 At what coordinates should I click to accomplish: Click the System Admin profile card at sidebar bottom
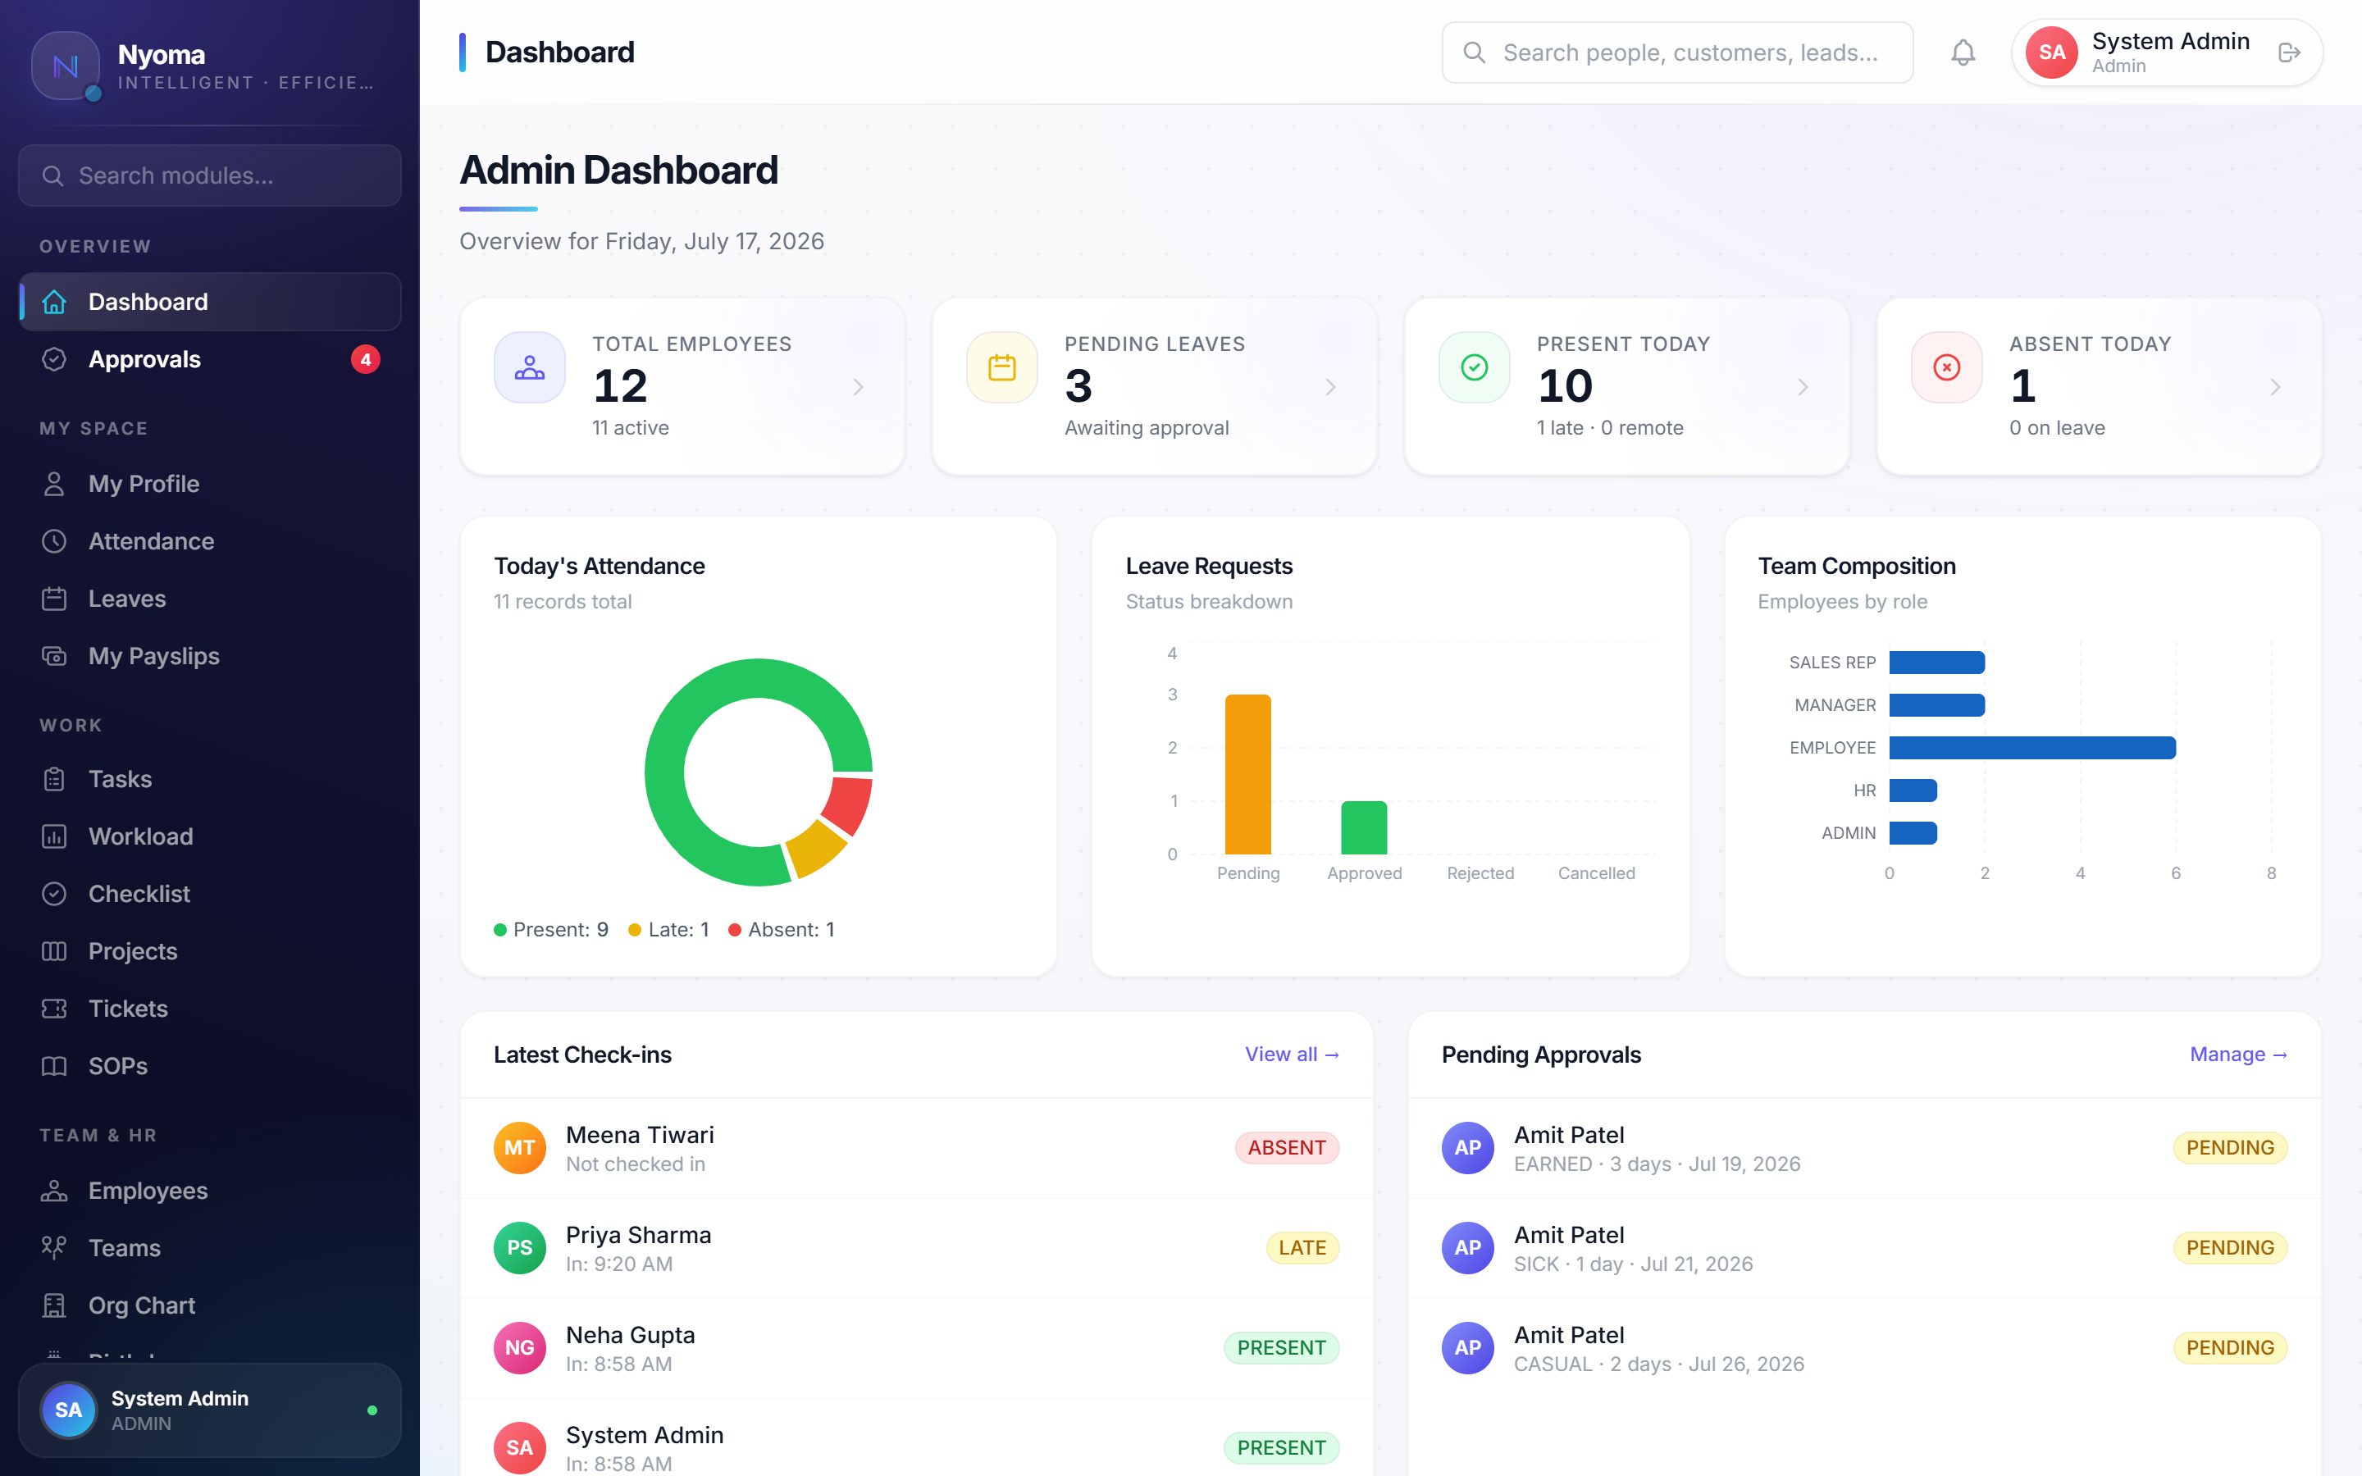click(210, 1410)
